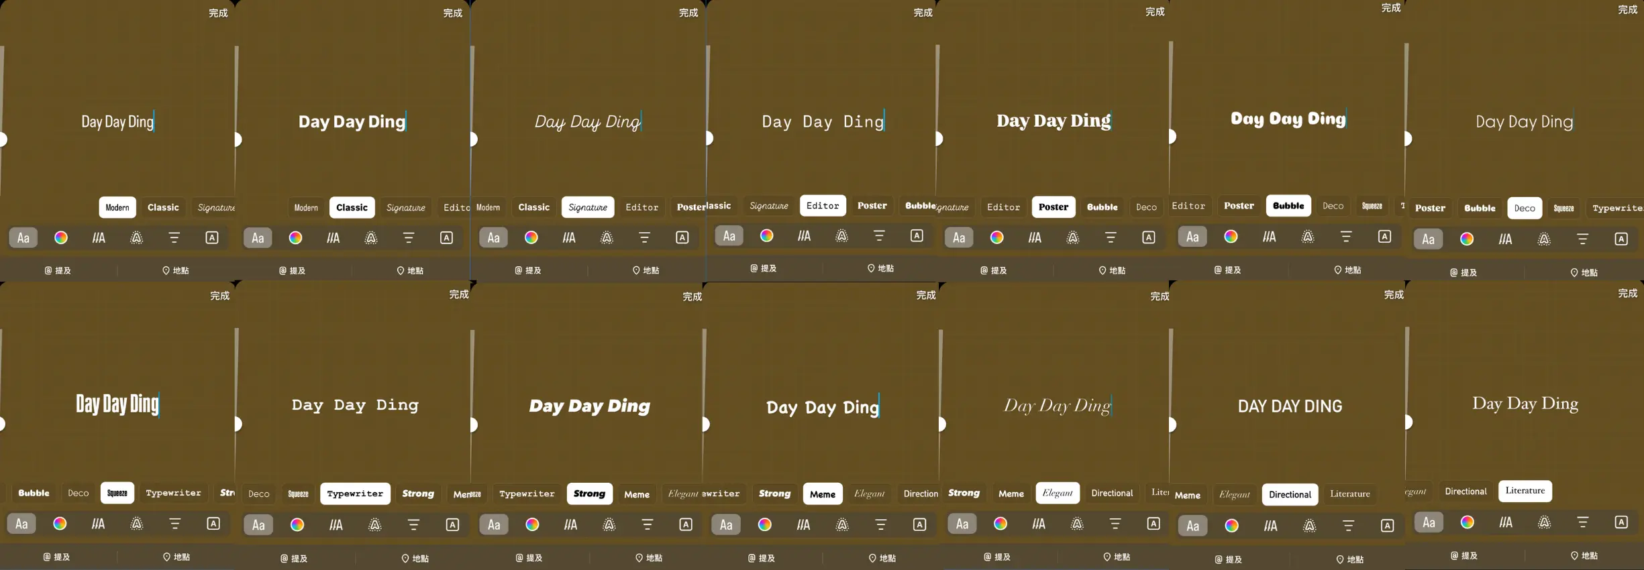The height and width of the screenshot is (570, 1644).
Task: Tap text effect icon in Signature-selected screen
Action: [607, 237]
